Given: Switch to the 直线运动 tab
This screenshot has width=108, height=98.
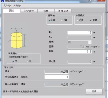Looking at the screenshot, I should (x=63, y=11).
